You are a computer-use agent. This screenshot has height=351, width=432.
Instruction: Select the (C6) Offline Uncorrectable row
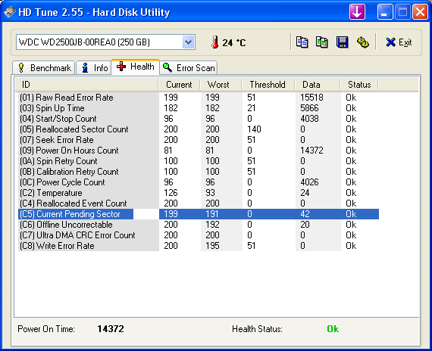(x=199, y=225)
